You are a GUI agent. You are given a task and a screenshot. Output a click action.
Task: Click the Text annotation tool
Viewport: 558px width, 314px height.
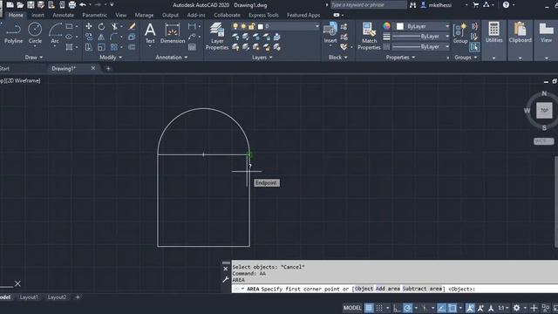pos(150,33)
